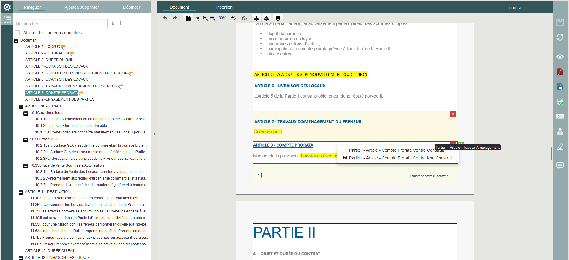Zoom out of the document
This screenshot has height=260, width=569.
click(x=206, y=18)
